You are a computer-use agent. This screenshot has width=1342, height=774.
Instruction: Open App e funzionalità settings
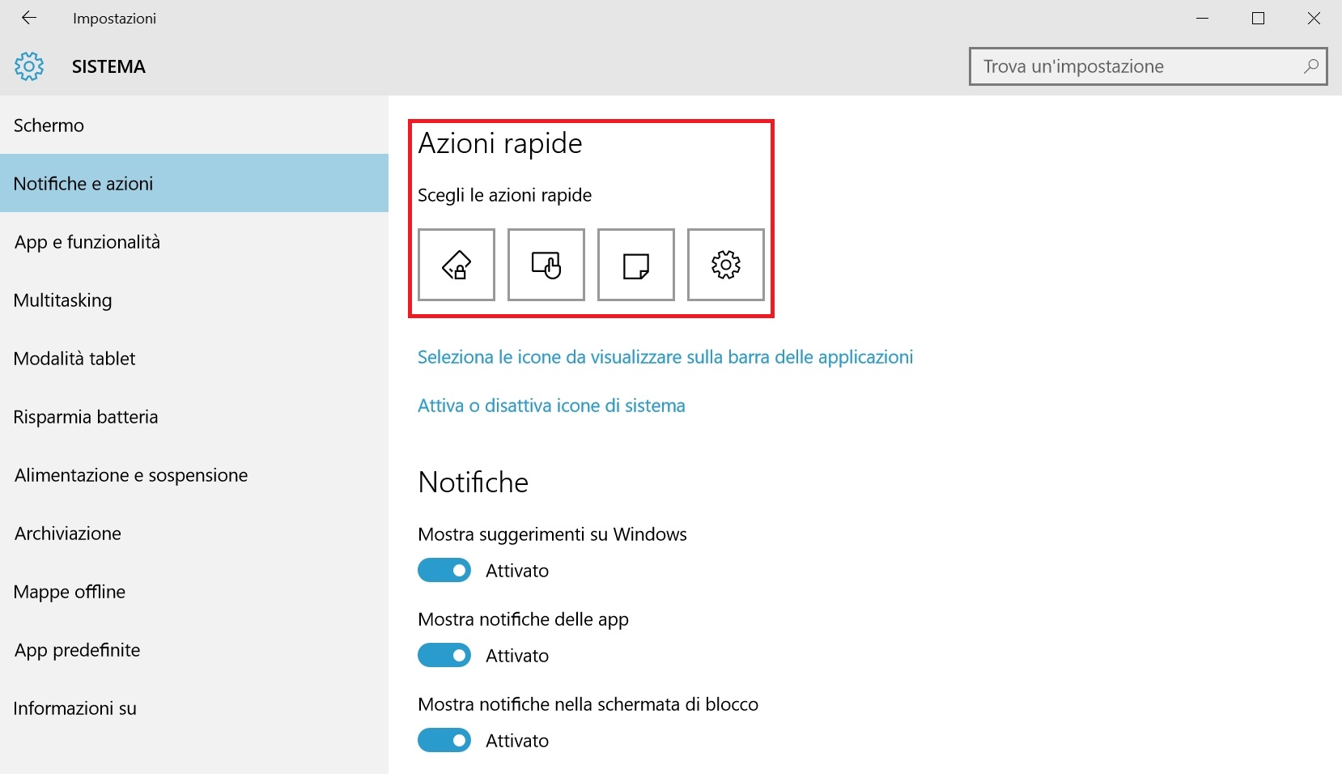tap(194, 242)
